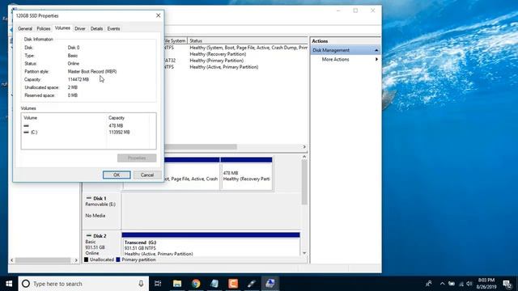Open the clock showing 8:03 PM

486,284
